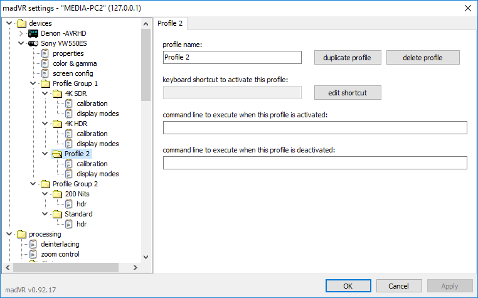Click the duplicate profile button
The image size is (478, 298).
(x=348, y=58)
